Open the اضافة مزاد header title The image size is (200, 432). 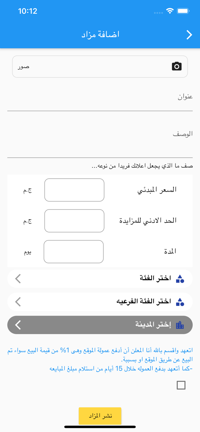(100, 34)
